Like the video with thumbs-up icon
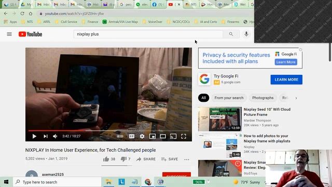 point(106,159)
